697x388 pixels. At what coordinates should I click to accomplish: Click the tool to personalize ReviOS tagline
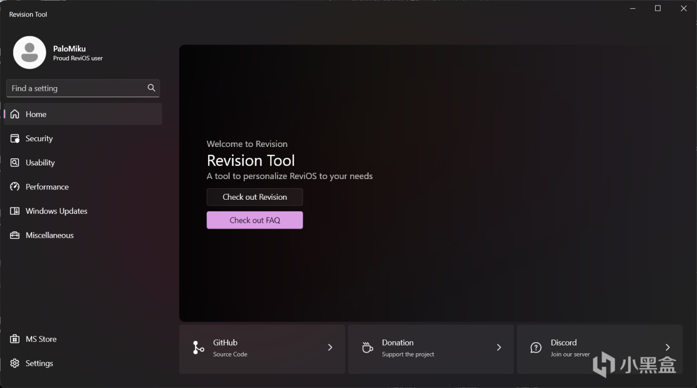tap(290, 176)
